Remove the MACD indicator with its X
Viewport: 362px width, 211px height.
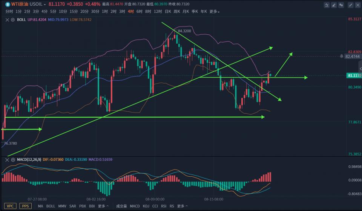point(7,160)
